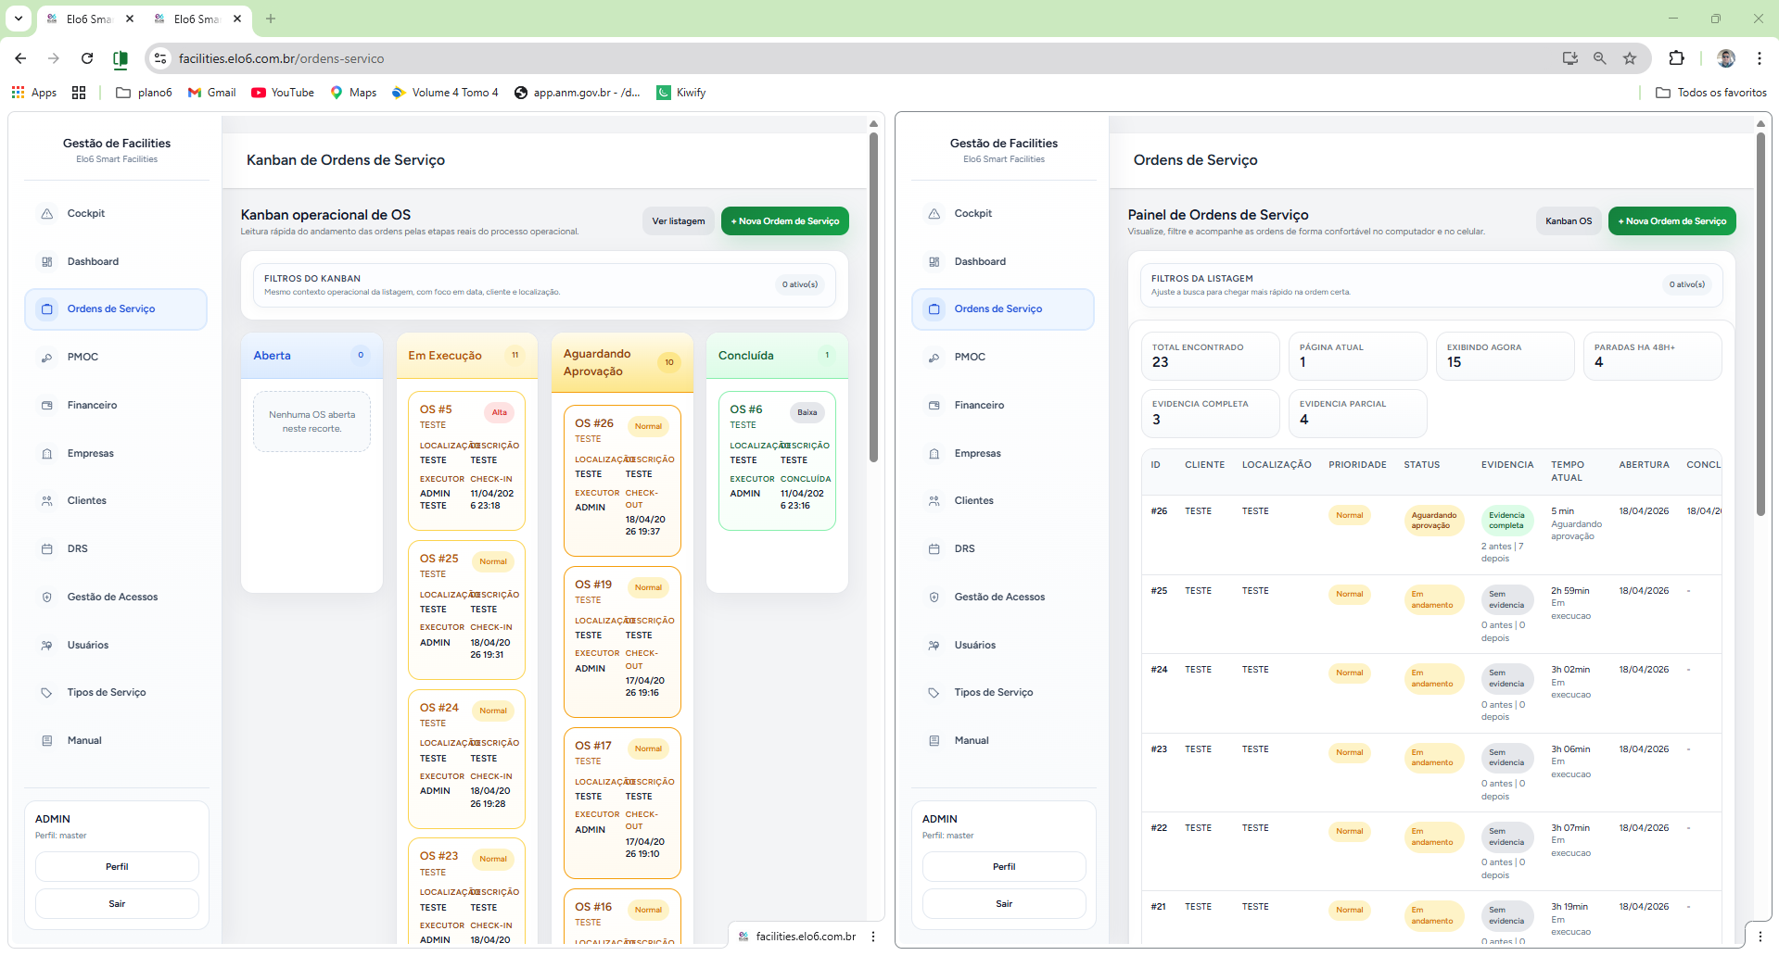Click Evidencia completa badge in row #26
1779x956 pixels.
pyautogui.click(x=1506, y=521)
